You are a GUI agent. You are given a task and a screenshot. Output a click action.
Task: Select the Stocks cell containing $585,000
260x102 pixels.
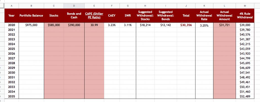pos(54,25)
